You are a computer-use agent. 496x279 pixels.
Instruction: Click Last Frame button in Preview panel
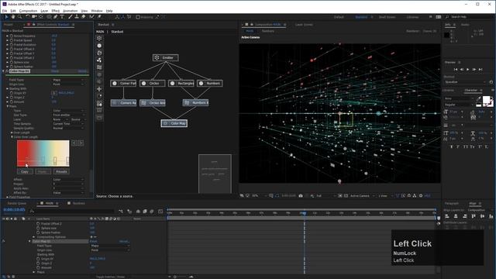pyautogui.click(x=480, y=69)
